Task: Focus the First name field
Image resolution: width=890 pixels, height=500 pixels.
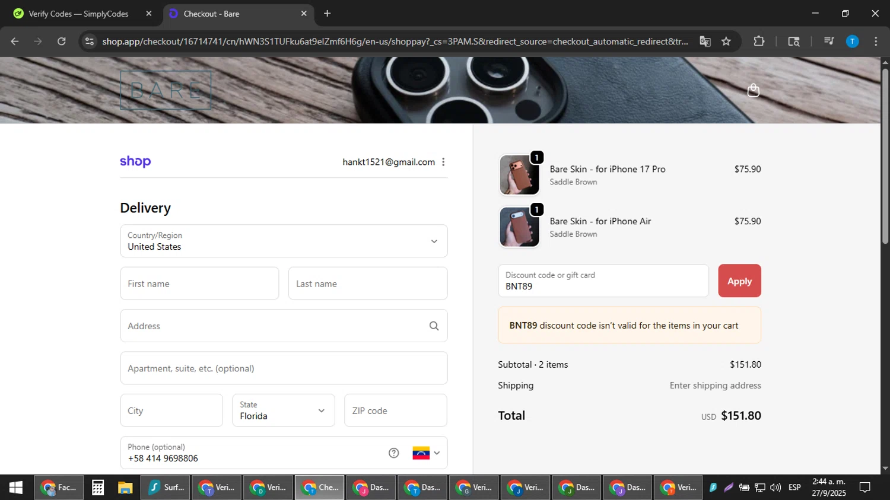Action: click(x=199, y=284)
